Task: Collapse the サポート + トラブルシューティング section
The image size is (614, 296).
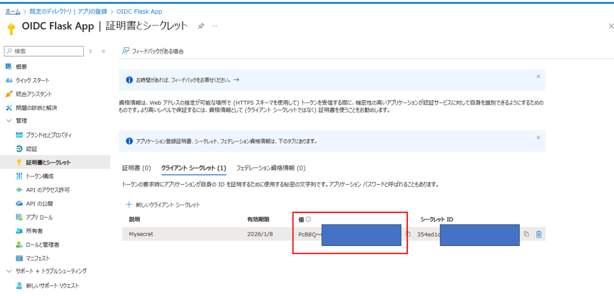Action: (x=9, y=271)
